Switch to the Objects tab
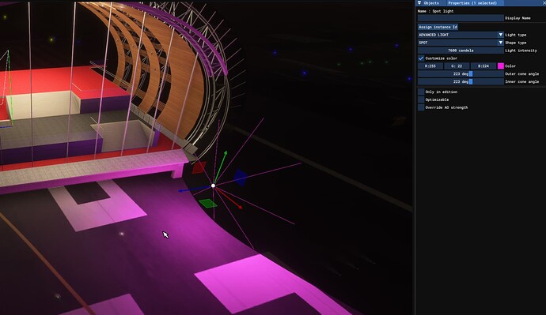 pos(431,3)
